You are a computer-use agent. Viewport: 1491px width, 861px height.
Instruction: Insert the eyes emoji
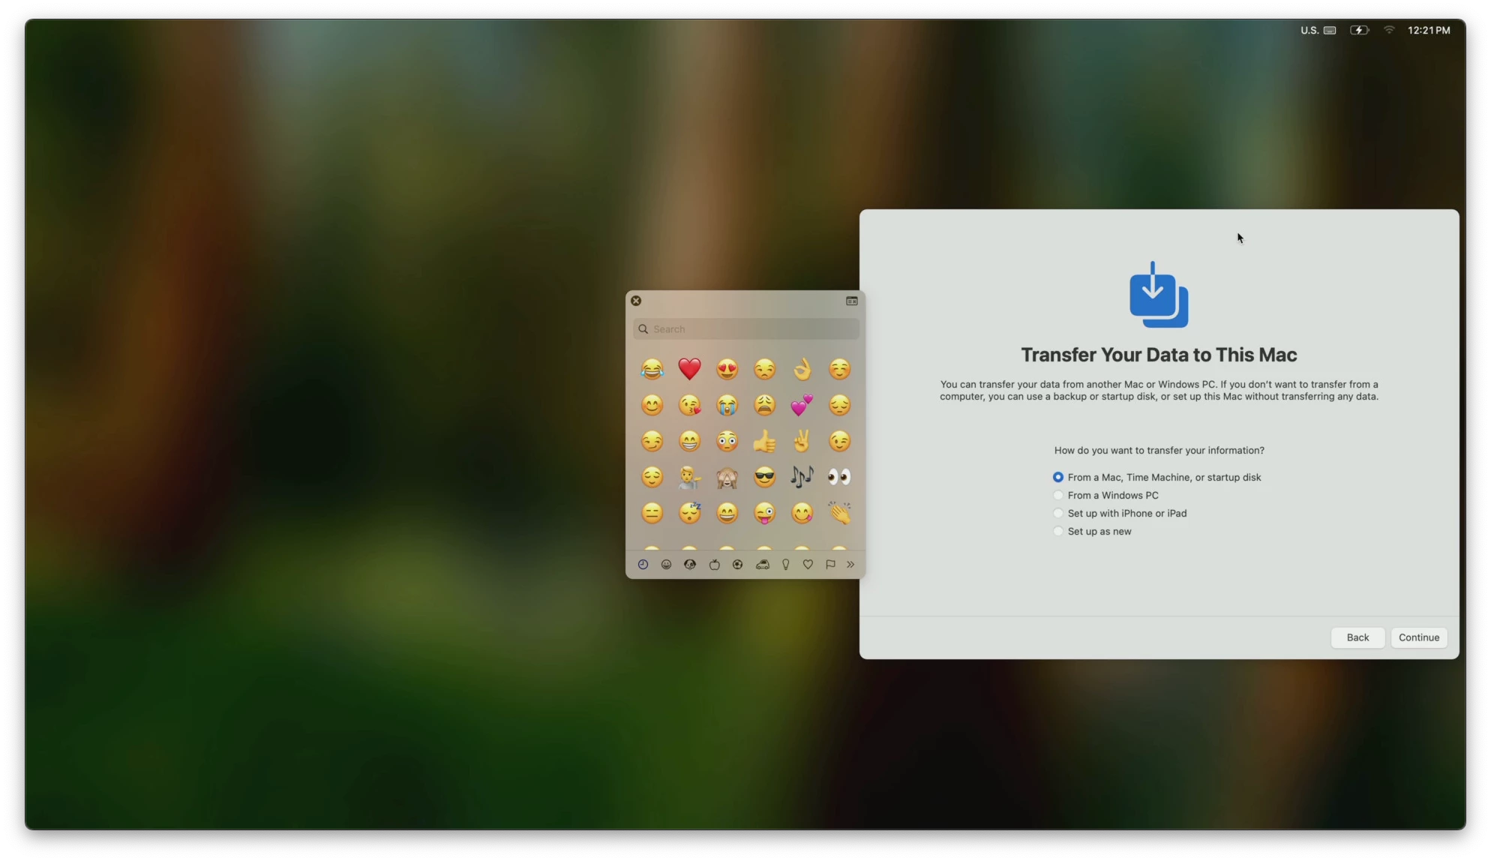pos(839,477)
